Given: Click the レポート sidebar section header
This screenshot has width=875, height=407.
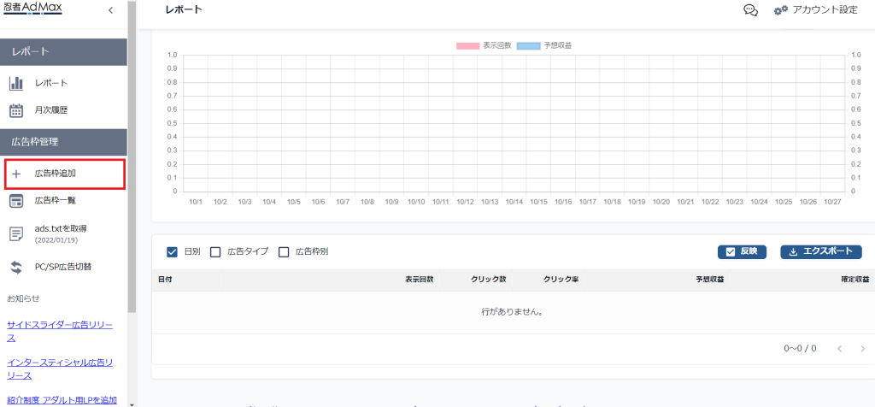Looking at the screenshot, I should pos(63,52).
